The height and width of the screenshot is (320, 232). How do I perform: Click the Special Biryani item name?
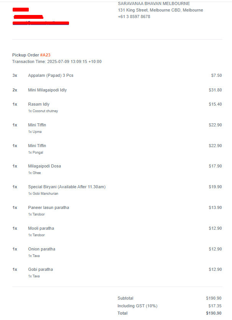point(67,187)
